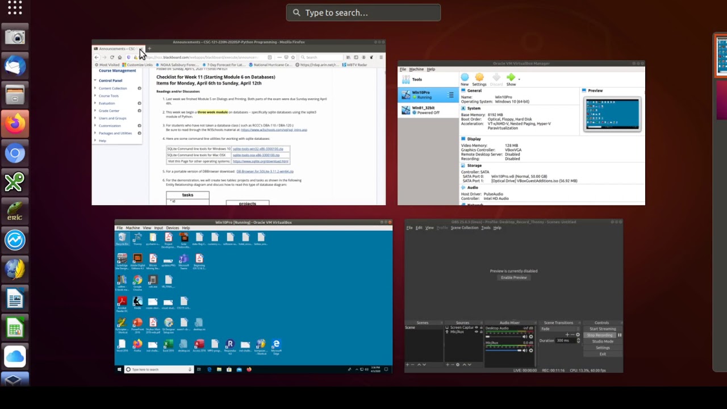Open Desktop Audio gear settings in OBS

531,336
